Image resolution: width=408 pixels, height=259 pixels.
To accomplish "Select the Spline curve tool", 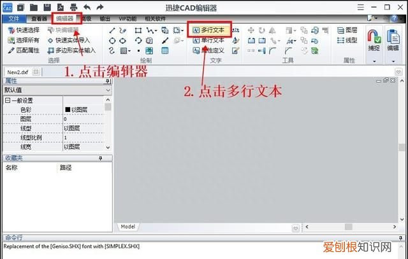I will coord(112,51).
